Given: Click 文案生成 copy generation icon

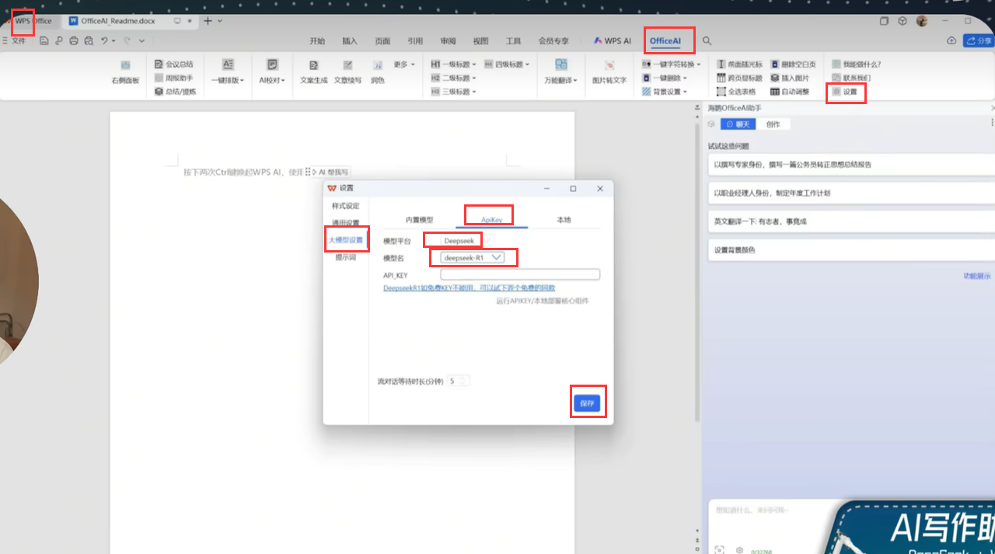Looking at the screenshot, I should tap(314, 72).
